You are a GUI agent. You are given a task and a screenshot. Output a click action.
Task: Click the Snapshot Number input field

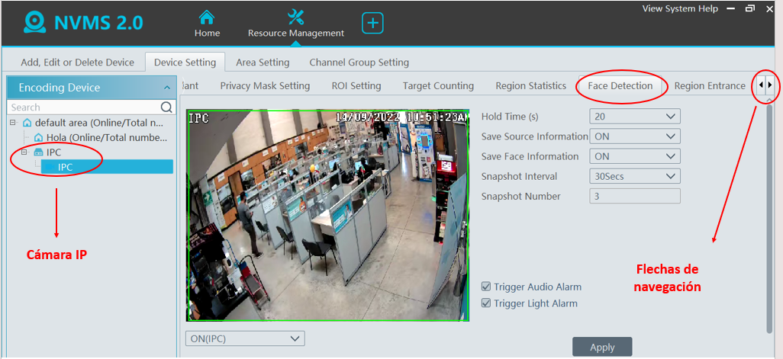(x=634, y=196)
